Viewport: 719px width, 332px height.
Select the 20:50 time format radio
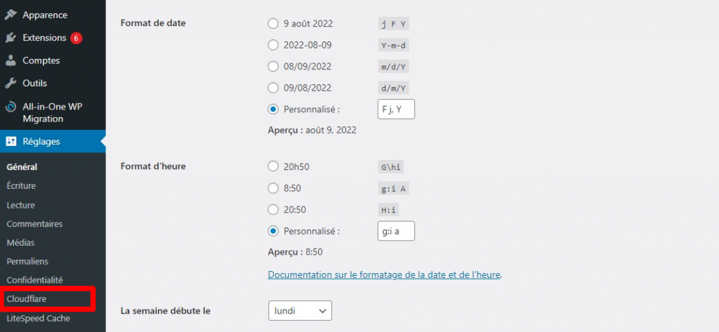pyautogui.click(x=273, y=209)
